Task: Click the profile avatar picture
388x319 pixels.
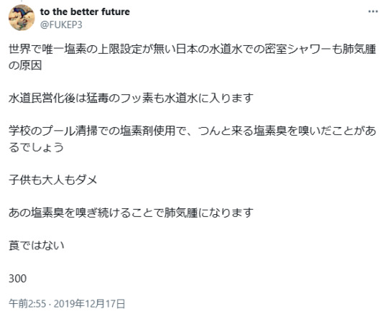Action: coord(22,18)
